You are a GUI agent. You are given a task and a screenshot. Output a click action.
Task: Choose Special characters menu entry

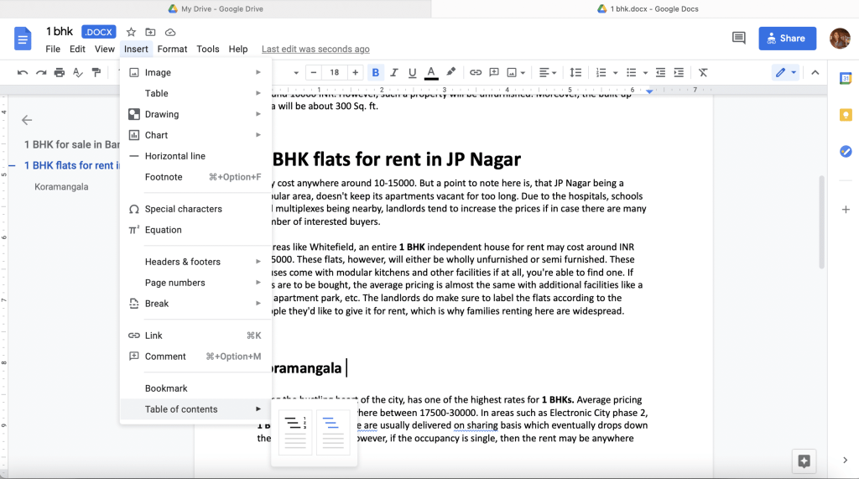click(x=195, y=209)
